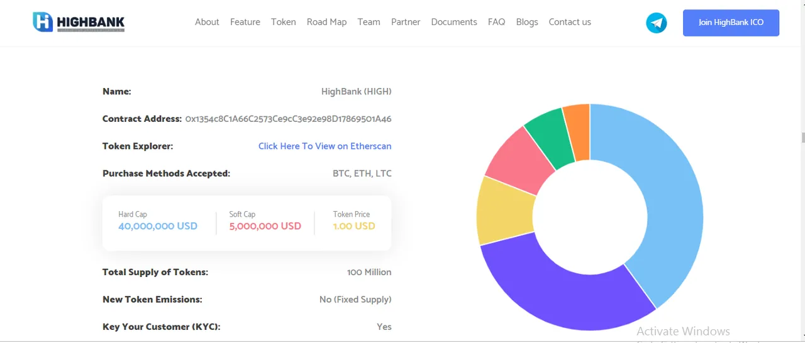Click the page vertical scrollbar thumb
The width and height of the screenshot is (805, 343).
tap(802, 138)
